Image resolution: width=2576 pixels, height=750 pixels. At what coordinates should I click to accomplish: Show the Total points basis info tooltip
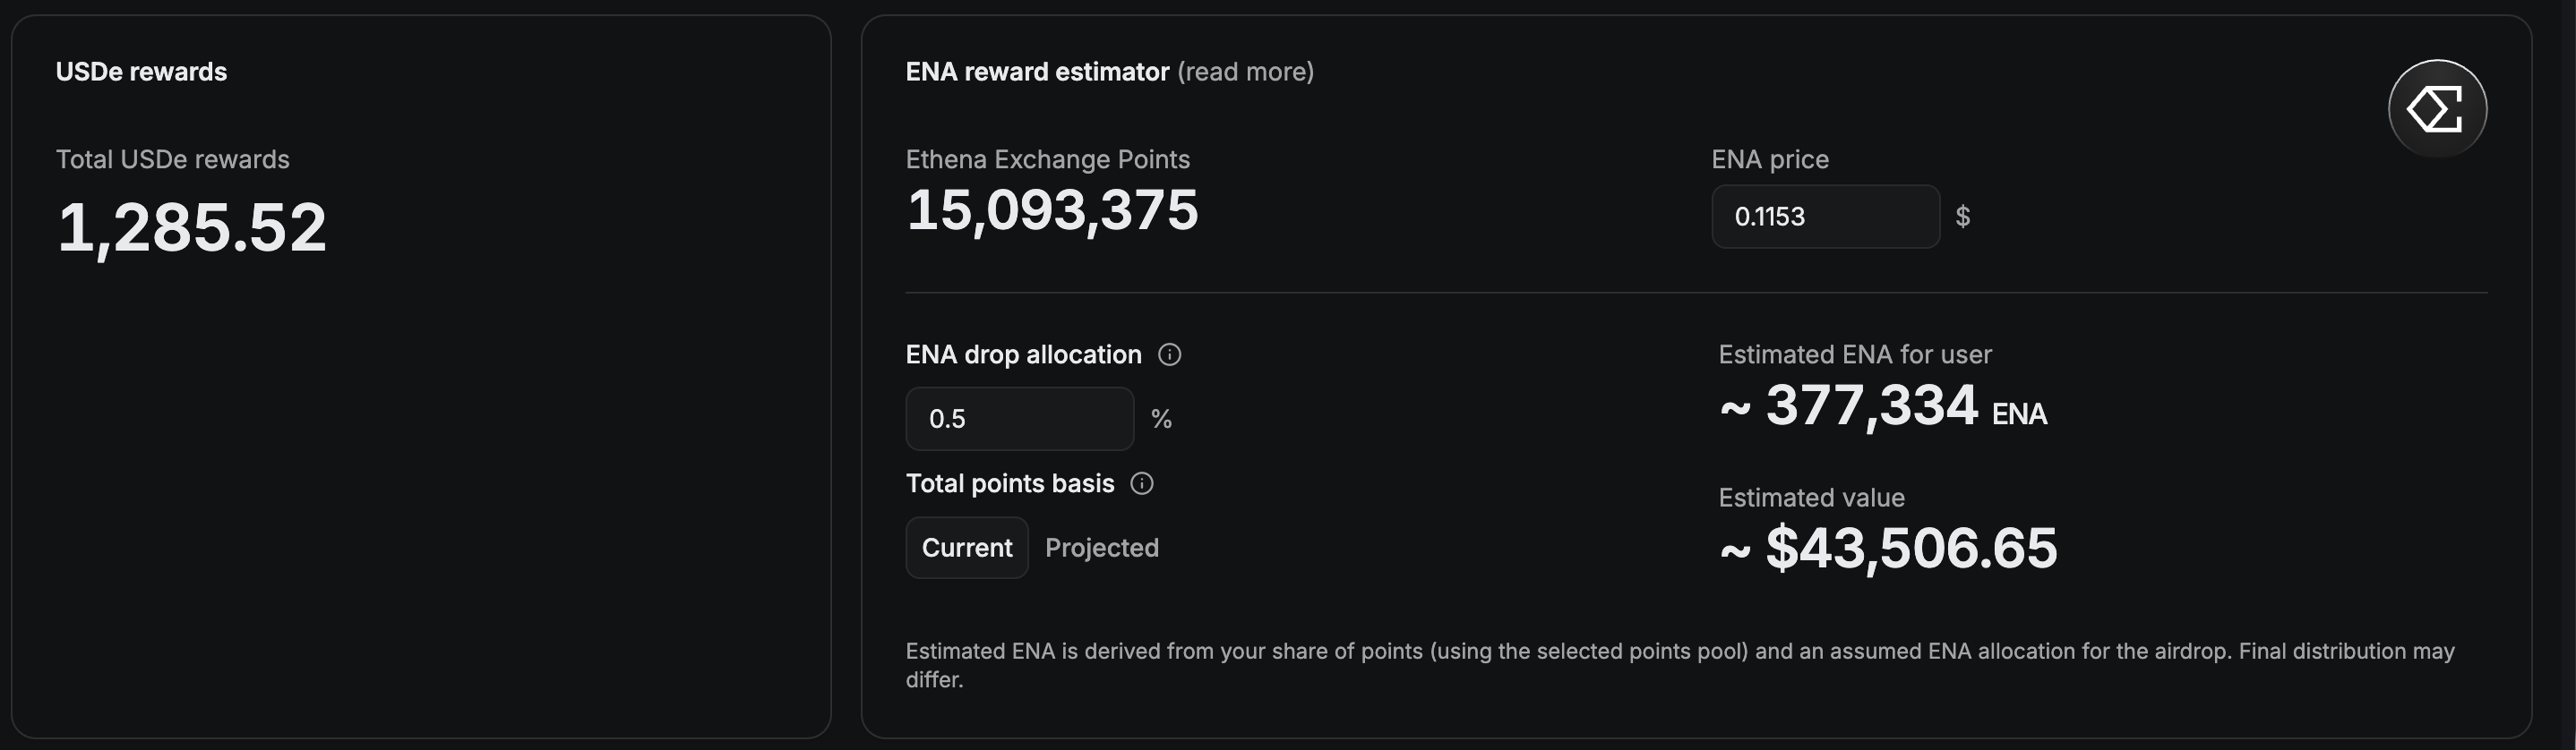coord(1141,483)
